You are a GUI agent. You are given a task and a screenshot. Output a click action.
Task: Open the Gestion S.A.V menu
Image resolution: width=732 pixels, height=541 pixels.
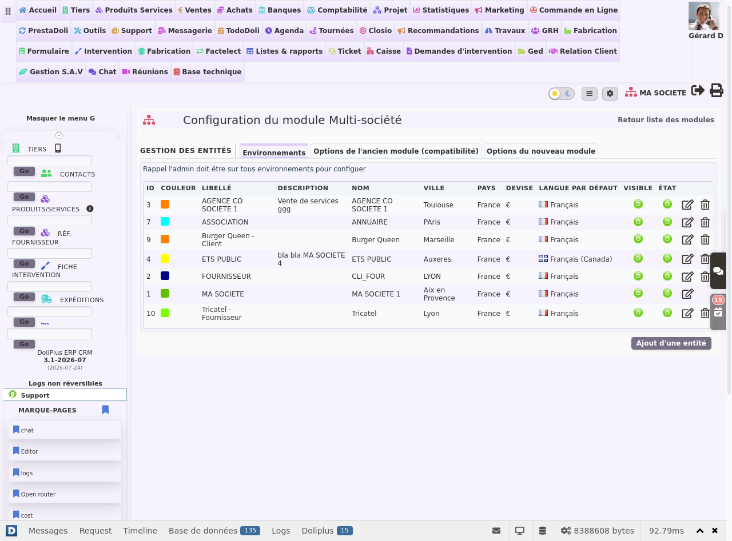click(51, 72)
